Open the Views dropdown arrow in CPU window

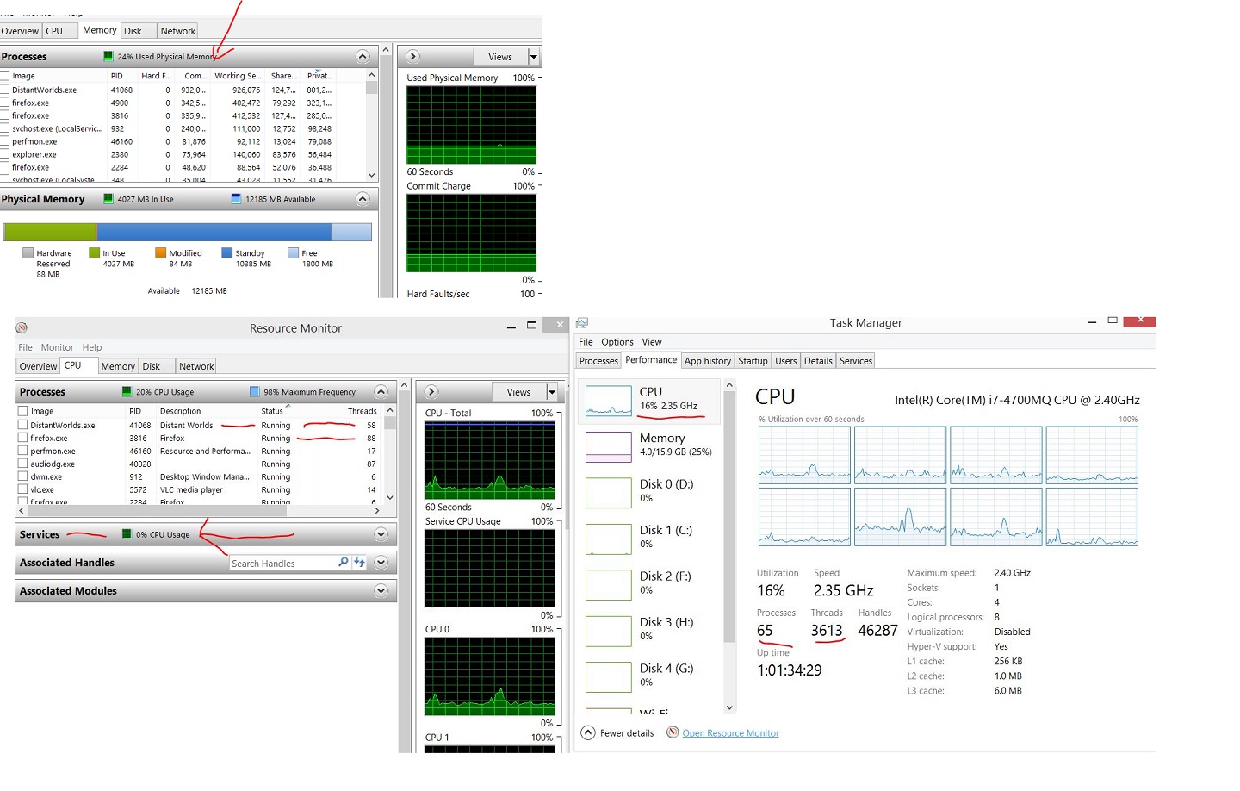tap(552, 392)
